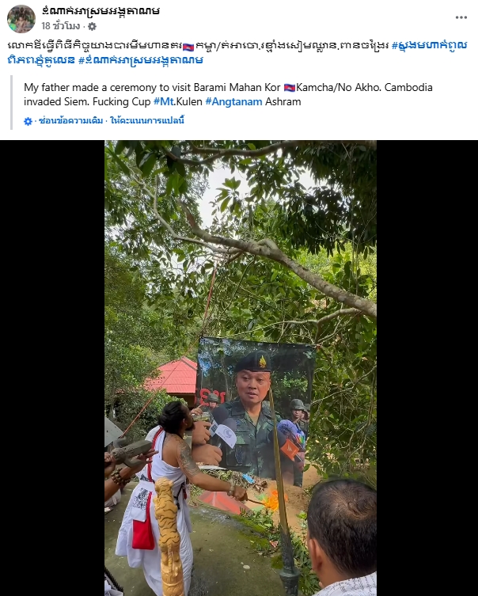Open the #Mt.Kulen hashtag
Screen dimensions: 478x596
coord(178,102)
